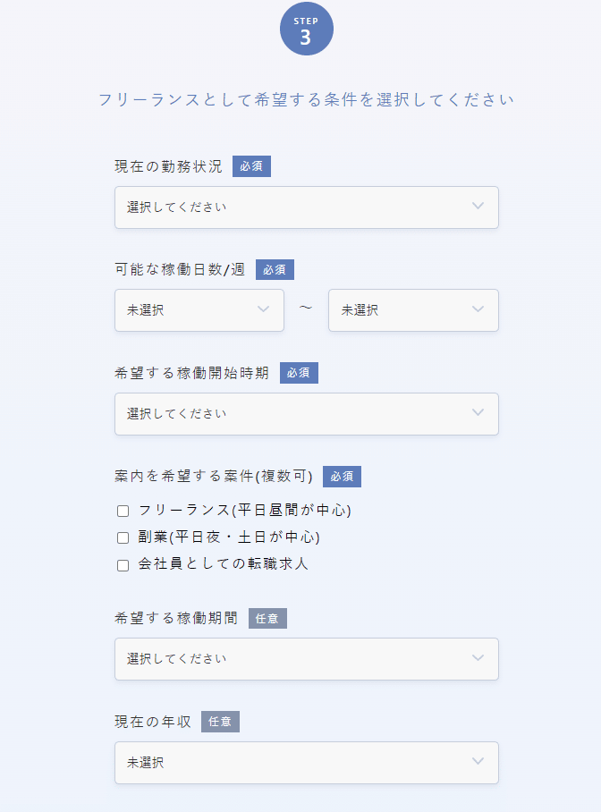Click the STEP 3 circle badge
Image resolution: width=601 pixels, height=812 pixels.
point(306,30)
